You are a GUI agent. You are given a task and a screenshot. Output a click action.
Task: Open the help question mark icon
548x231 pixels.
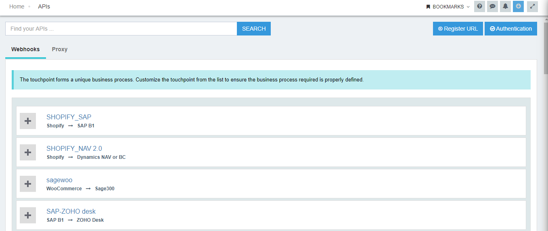tap(479, 6)
